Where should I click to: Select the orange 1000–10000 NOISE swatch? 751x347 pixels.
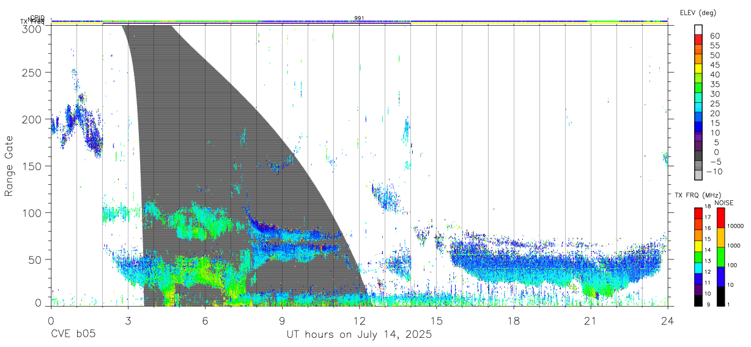pyautogui.click(x=720, y=237)
